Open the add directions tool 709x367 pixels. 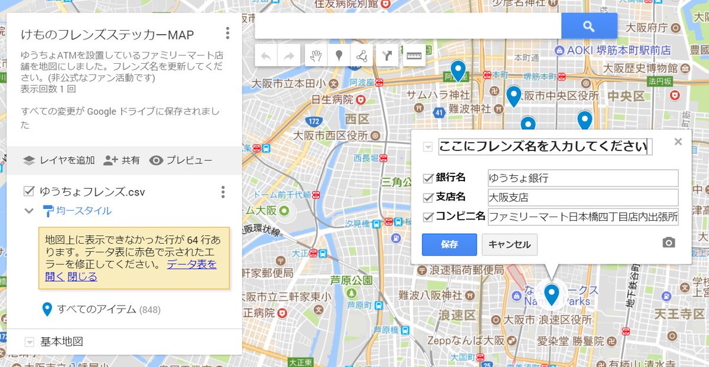[x=387, y=55]
